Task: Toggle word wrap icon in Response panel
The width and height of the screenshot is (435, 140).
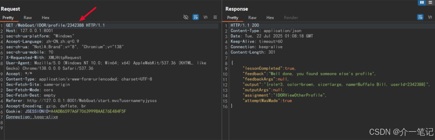Action: (420, 17)
